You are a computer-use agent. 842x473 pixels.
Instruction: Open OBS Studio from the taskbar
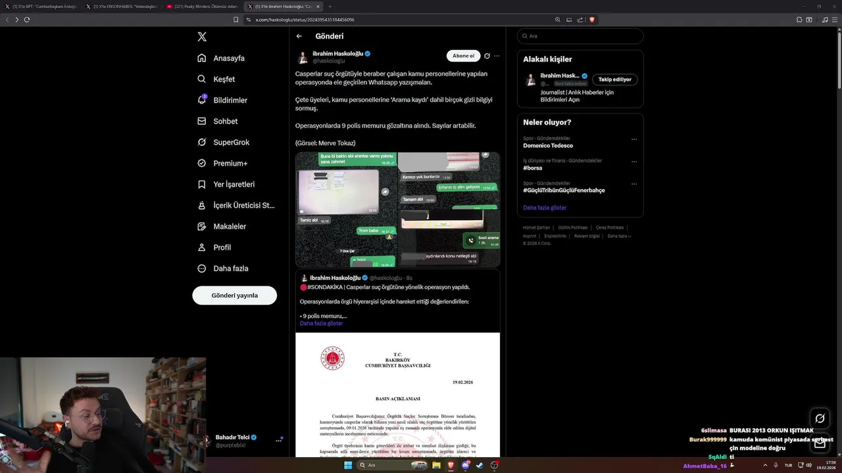tap(495, 465)
